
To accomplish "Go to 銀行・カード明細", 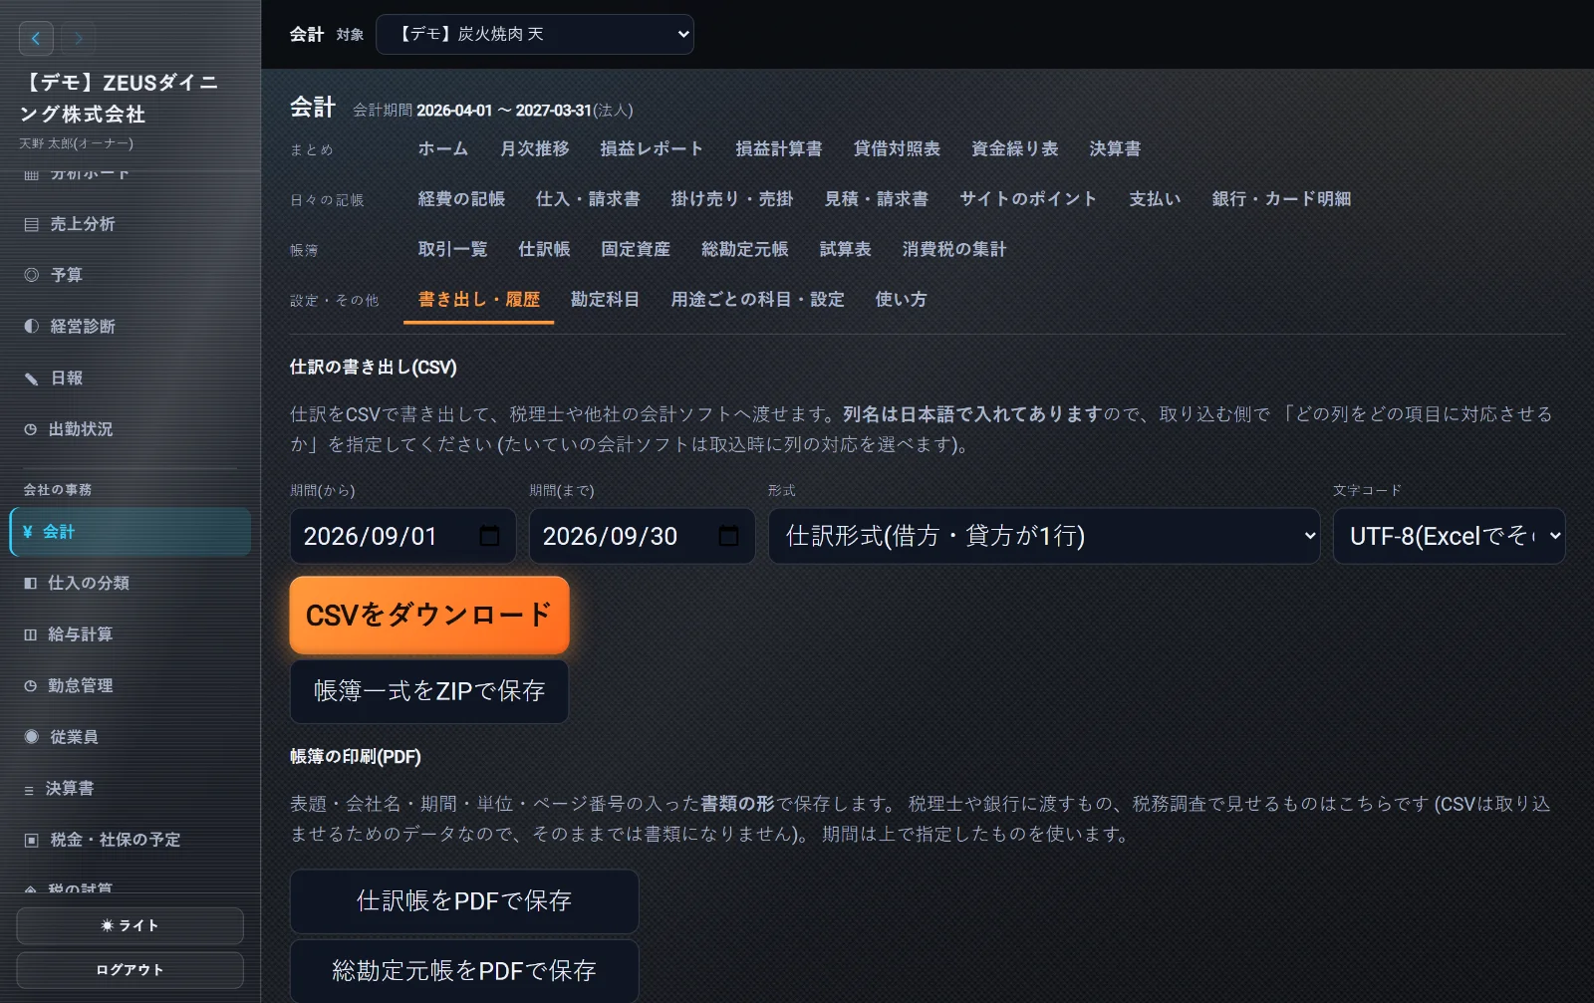I will point(1281,198).
